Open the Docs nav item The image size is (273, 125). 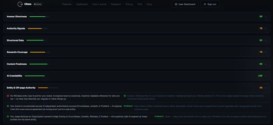click(149, 4)
